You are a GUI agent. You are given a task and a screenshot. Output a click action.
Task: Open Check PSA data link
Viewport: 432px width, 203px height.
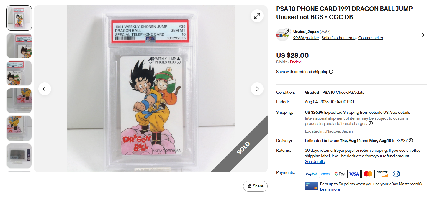[350, 92]
